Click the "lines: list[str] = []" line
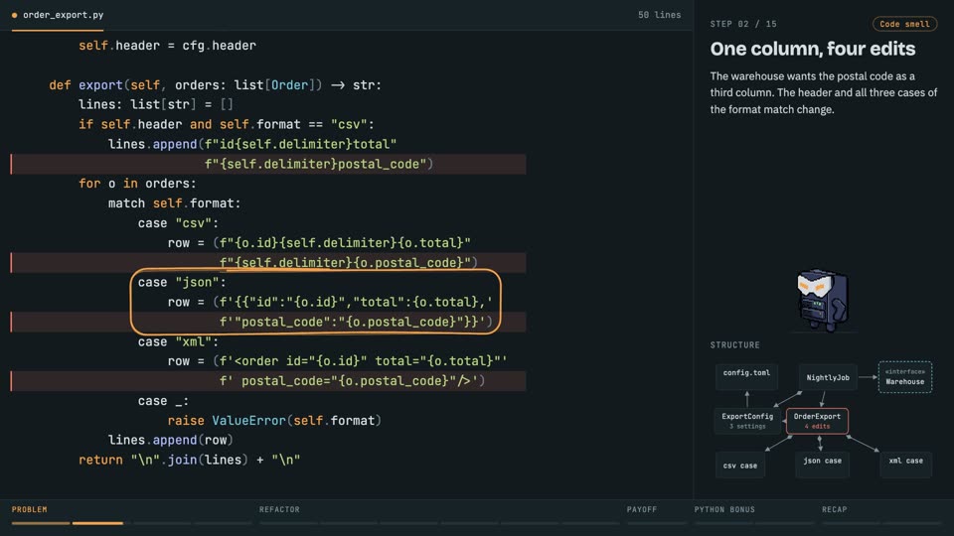Screen dimensions: 954x536 156,104
